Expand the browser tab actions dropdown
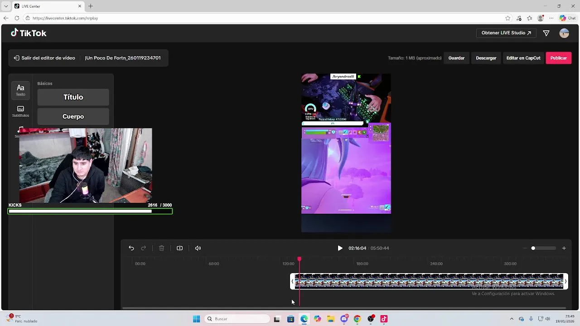580x326 pixels. [x=5, y=6]
